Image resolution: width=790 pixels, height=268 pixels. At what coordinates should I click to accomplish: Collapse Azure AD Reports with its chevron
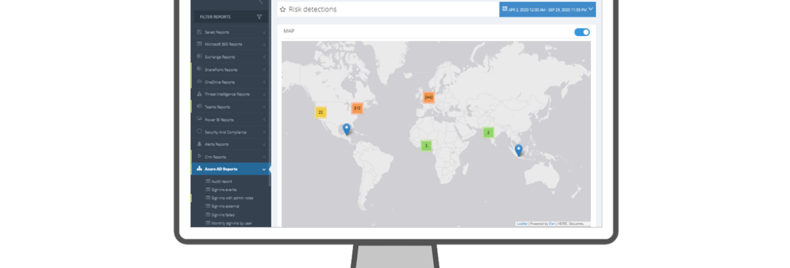[x=264, y=170]
